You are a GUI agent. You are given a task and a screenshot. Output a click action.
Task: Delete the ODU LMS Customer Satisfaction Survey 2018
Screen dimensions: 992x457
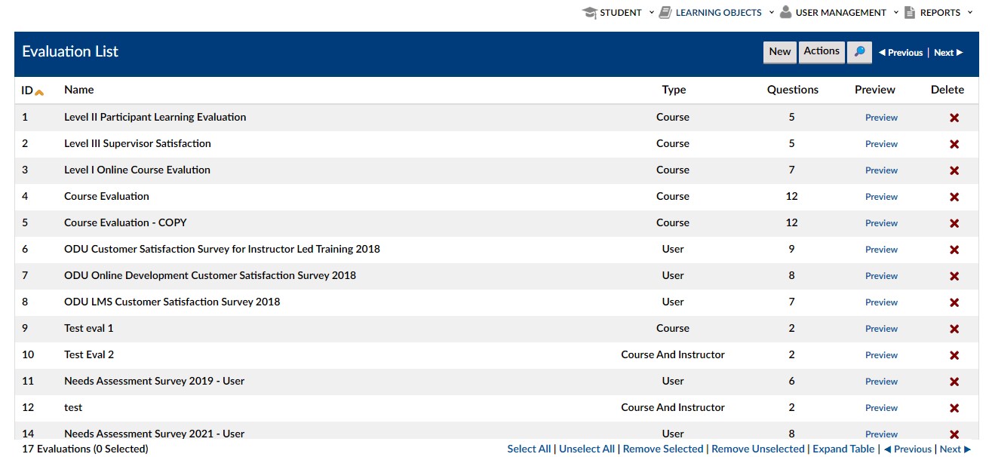(x=954, y=302)
